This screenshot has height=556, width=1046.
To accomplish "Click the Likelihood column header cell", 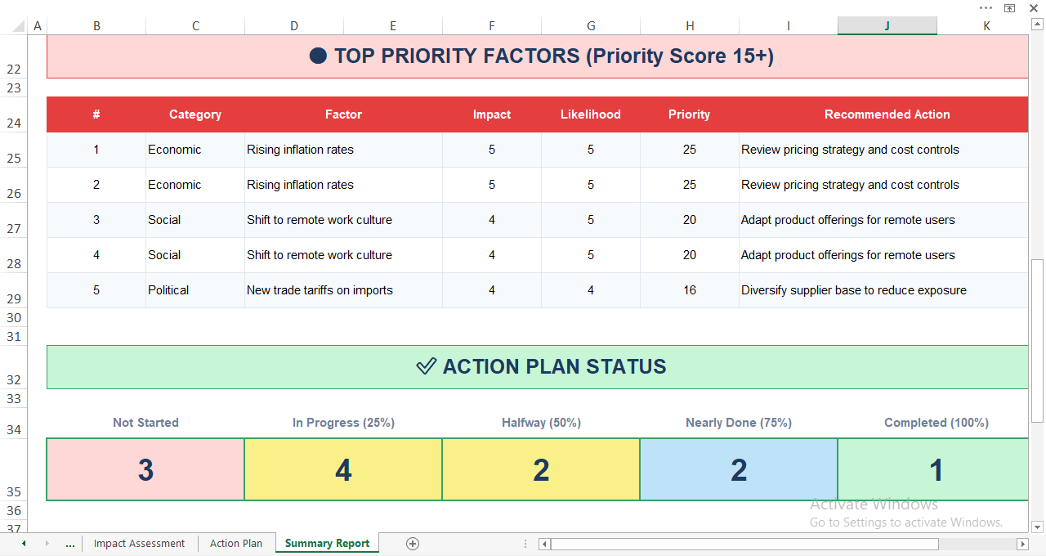I will 591,114.
